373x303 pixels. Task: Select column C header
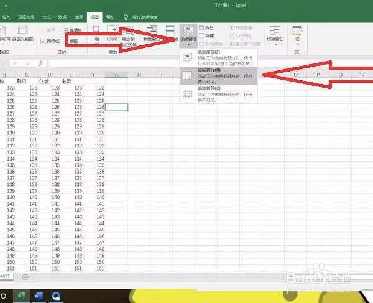(x=27, y=75)
